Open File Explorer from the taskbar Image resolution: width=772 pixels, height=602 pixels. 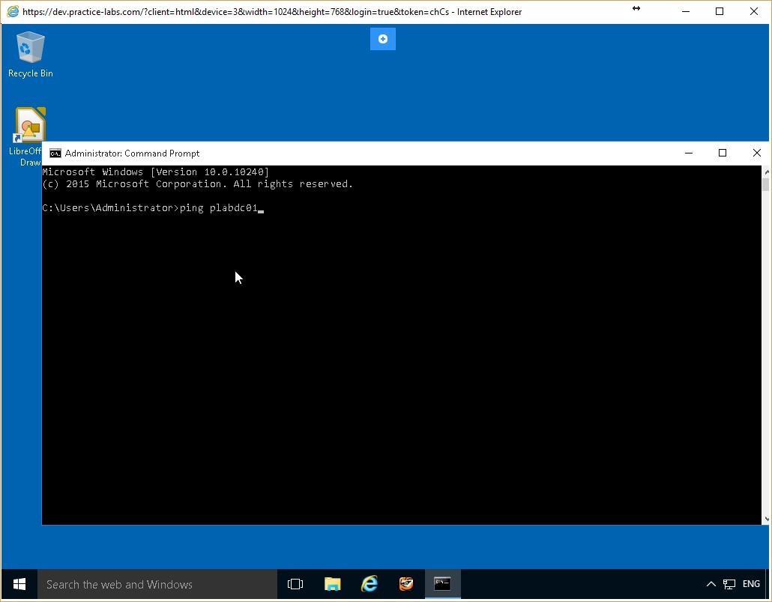[x=332, y=584]
